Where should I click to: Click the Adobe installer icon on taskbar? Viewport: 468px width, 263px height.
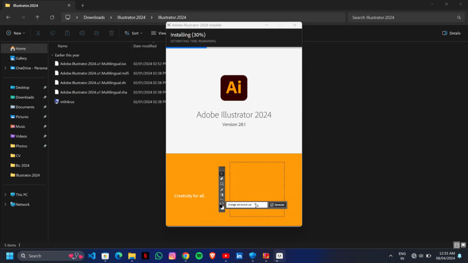[279, 256]
